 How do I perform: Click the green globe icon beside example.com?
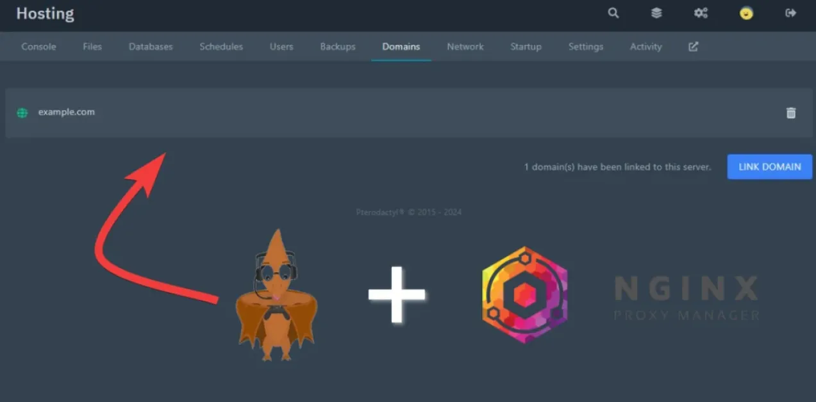coord(22,113)
